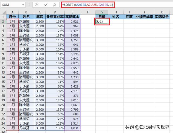
Task: Select completion rate cell 62%
Action: 55,26
